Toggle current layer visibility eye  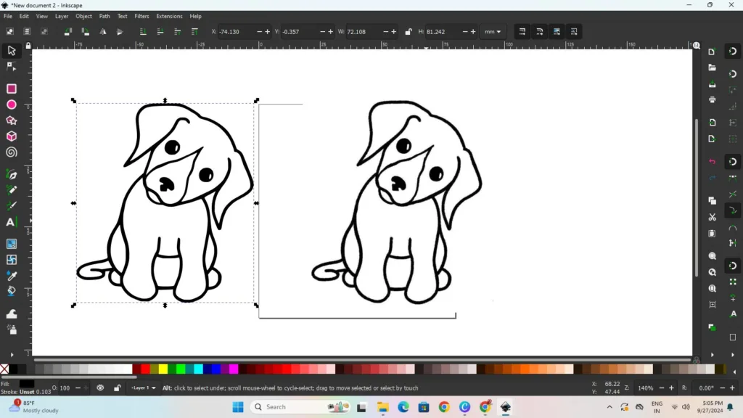point(100,388)
